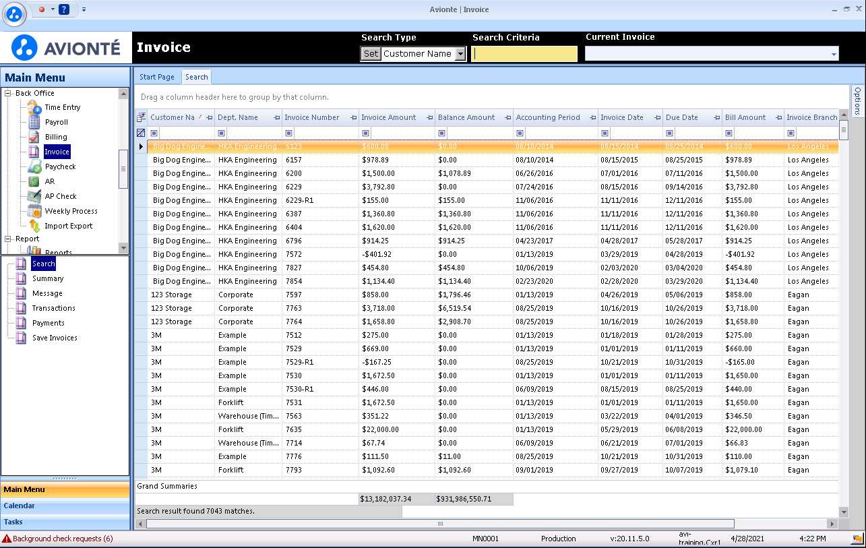Click the Avionte round application logo button
The width and height of the screenshot is (866, 548).
coord(15,13)
